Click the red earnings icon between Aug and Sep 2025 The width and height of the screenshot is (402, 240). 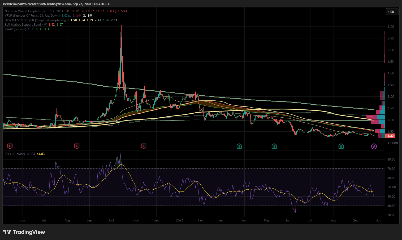(x=77, y=146)
